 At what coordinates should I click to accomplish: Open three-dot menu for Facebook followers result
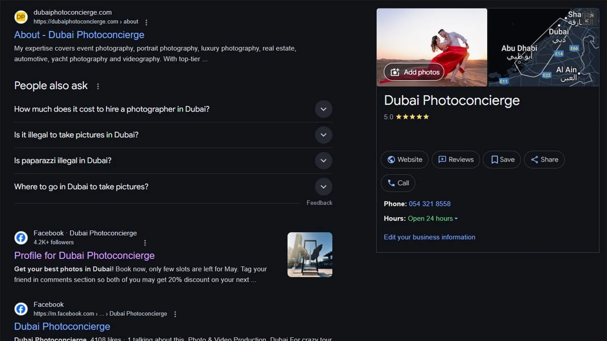[x=145, y=243]
